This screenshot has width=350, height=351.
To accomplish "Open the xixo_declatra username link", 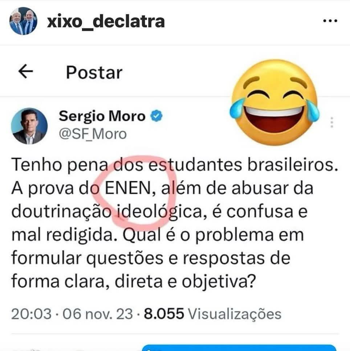I will point(106,21).
